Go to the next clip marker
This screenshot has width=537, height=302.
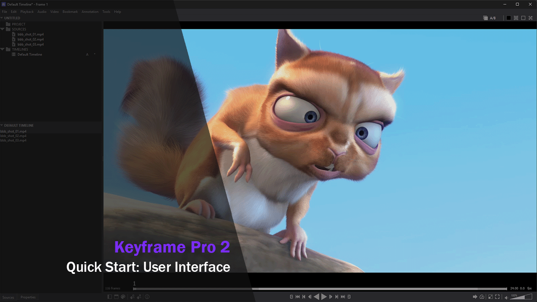(337, 297)
